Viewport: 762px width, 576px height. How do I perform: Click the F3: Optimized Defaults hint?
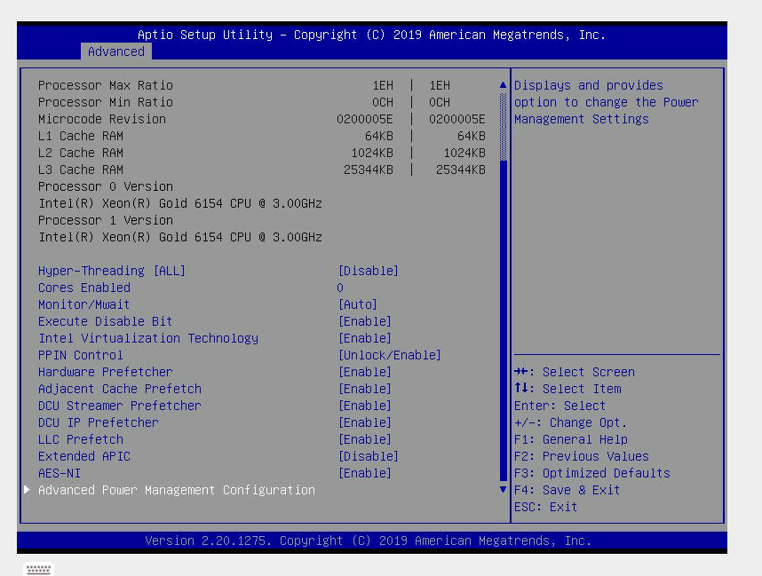(x=591, y=474)
